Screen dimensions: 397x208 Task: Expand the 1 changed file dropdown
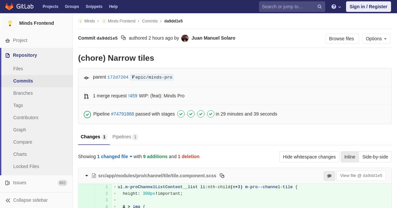click(115, 156)
